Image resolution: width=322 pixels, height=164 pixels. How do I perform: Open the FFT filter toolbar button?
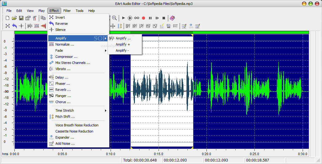tap(175, 26)
